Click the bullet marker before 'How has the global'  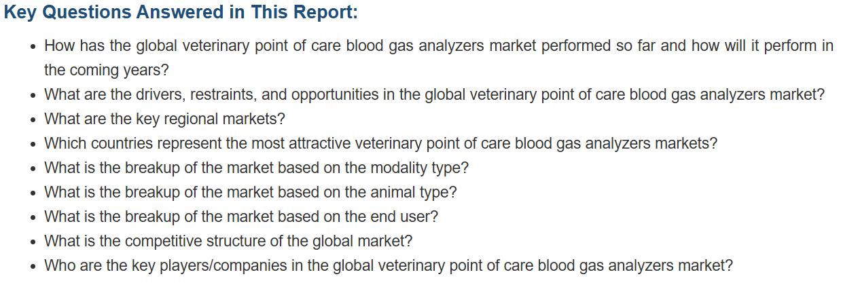[34, 47]
